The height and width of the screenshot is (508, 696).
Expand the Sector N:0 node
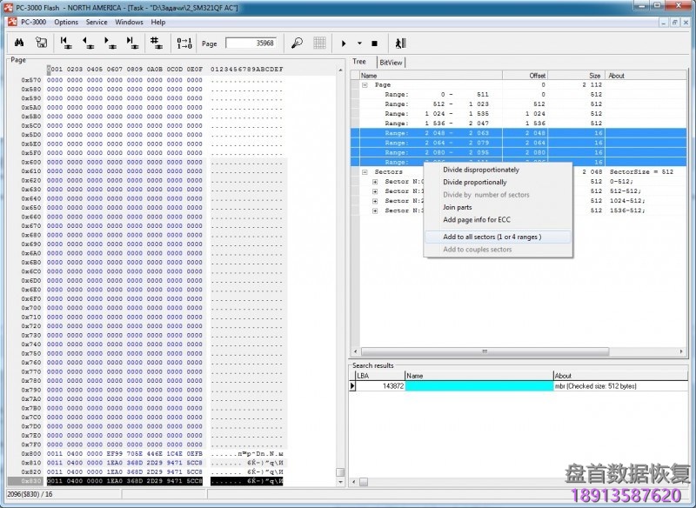[x=376, y=182]
